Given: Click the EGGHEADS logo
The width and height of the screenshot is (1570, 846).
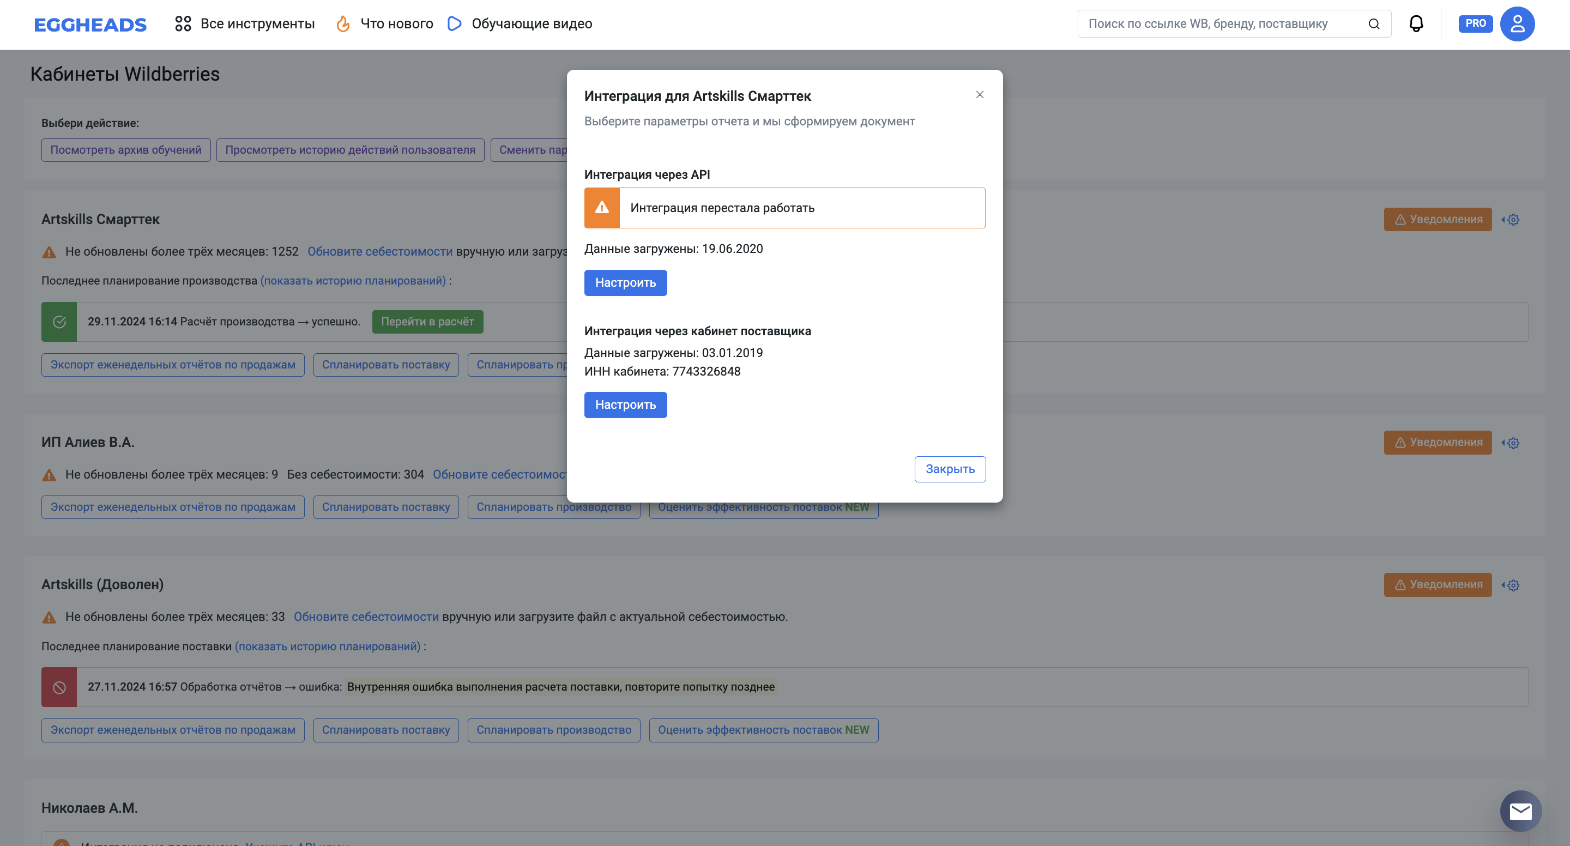Looking at the screenshot, I should coord(90,25).
